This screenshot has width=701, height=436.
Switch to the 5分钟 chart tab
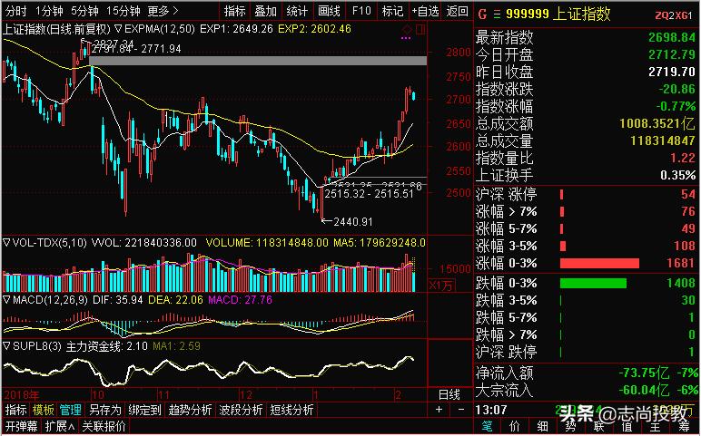[85, 11]
